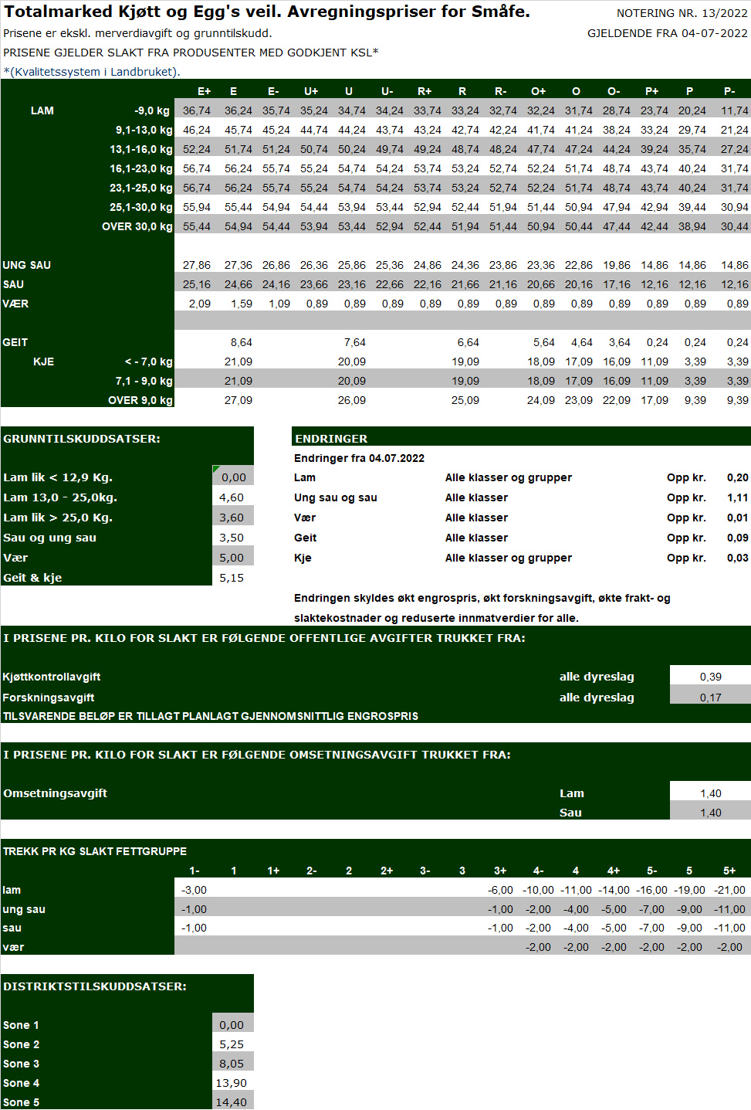Click the '0,20' change value for Lam
The width and height of the screenshot is (751, 1110).
tap(738, 477)
